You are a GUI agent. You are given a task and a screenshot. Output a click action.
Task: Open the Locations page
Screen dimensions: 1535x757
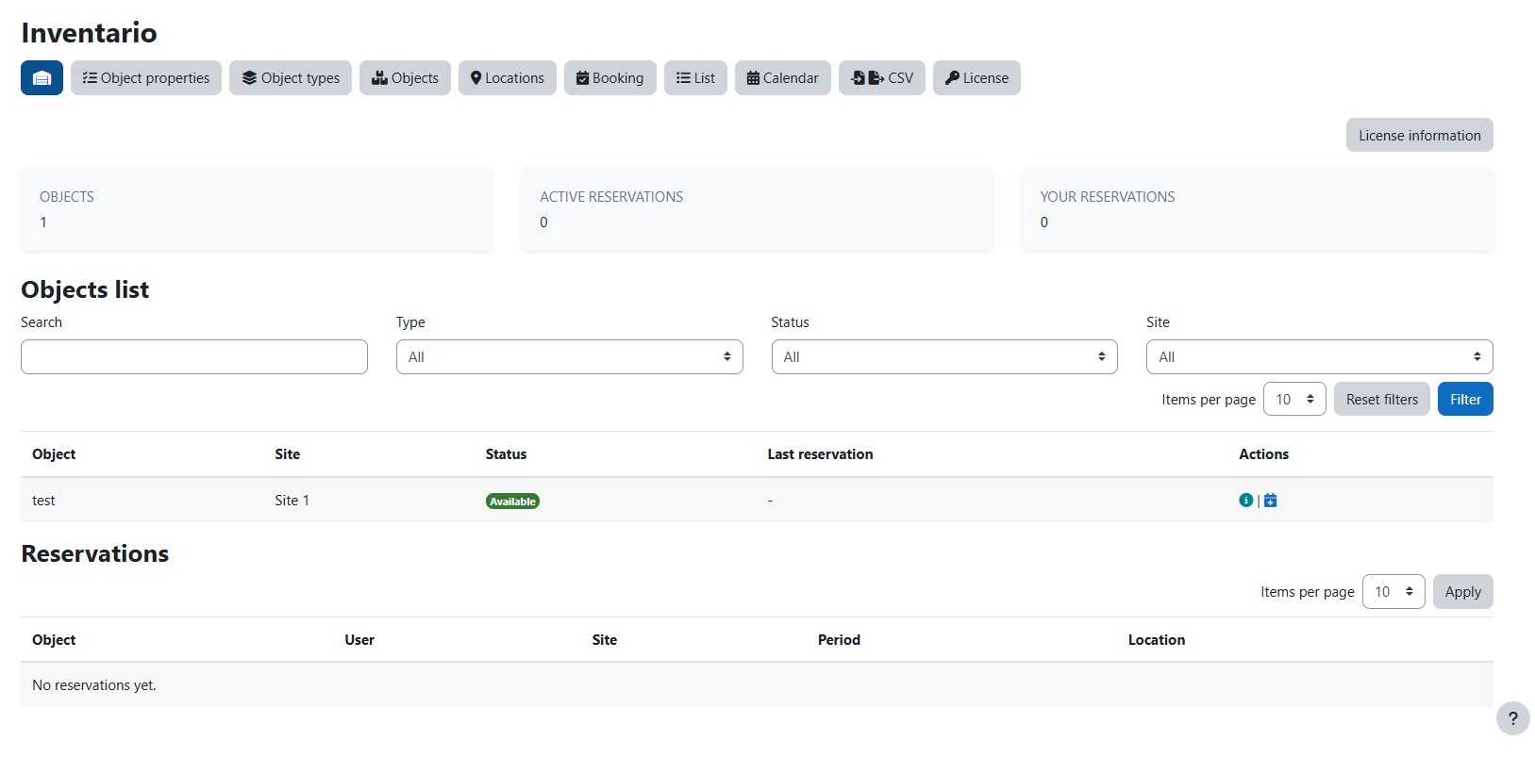pos(508,78)
